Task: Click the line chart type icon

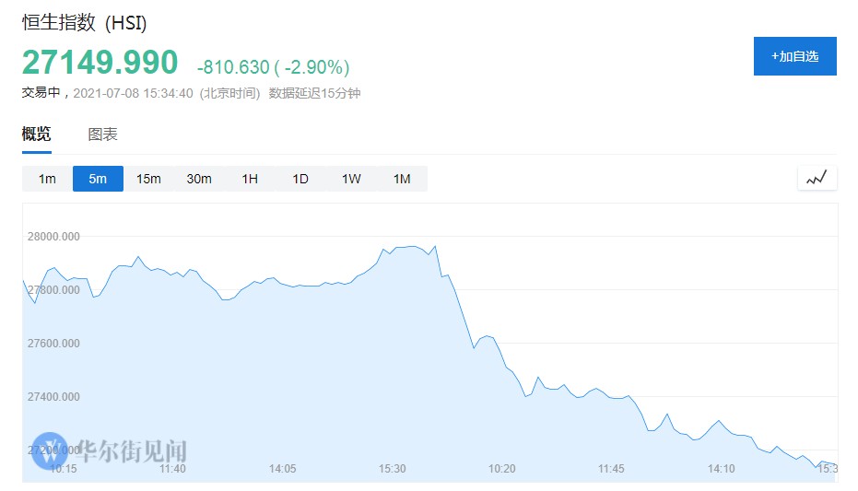Action: click(x=817, y=178)
